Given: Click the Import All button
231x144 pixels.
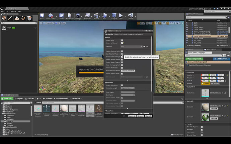Looking at the screenshot, I should pyautogui.click(x=132, y=116).
